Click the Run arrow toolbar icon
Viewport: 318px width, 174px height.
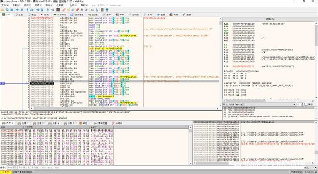pyautogui.click(x=17, y=10)
